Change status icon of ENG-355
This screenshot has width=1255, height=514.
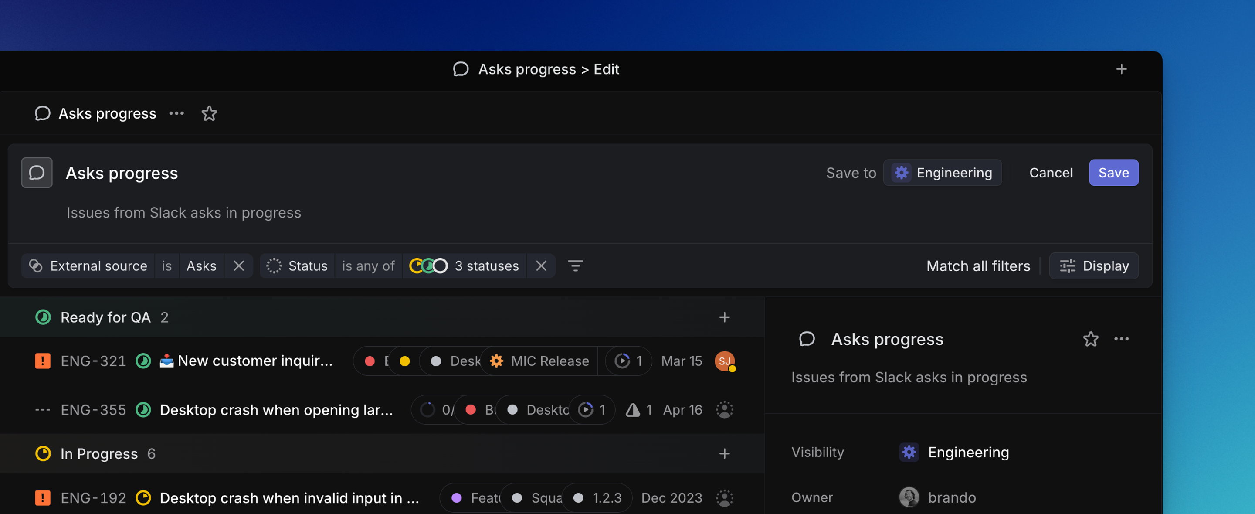point(143,410)
